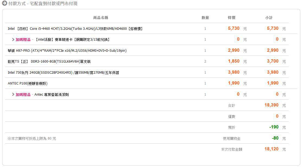
Task: Click the 合計 label
Action: (231, 105)
